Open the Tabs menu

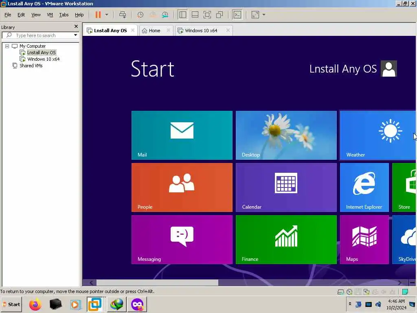[64, 15]
